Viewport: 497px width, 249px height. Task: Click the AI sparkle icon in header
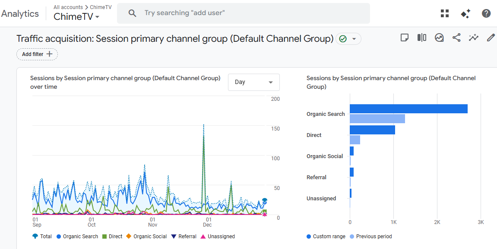pos(465,13)
